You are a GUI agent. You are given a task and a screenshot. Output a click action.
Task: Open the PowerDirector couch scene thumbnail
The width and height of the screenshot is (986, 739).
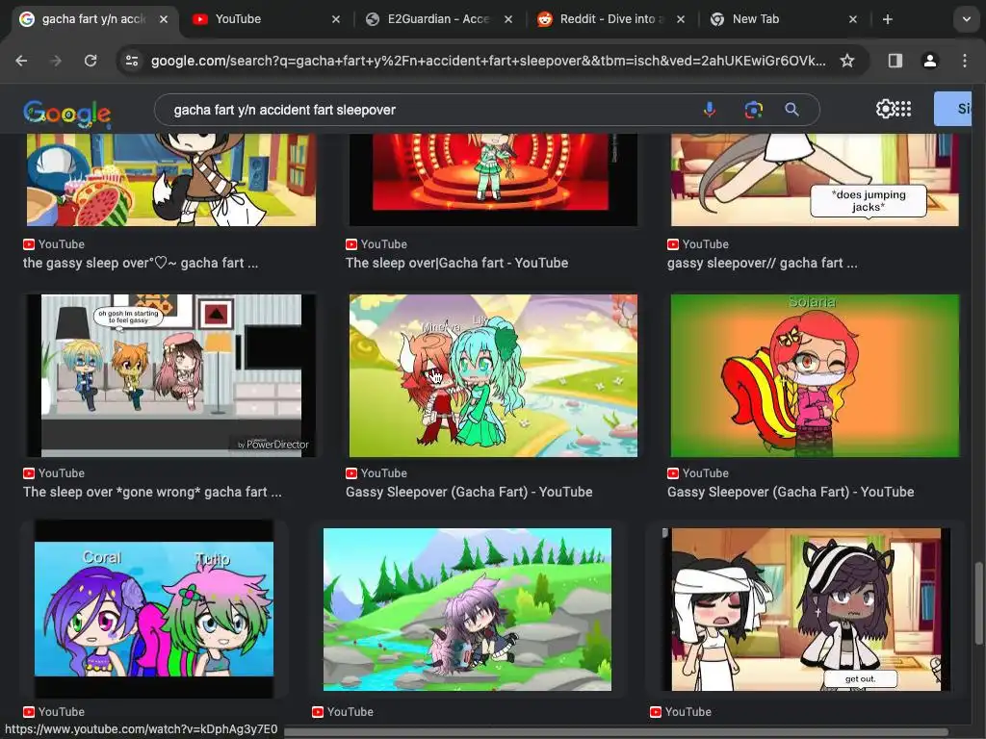coord(171,376)
